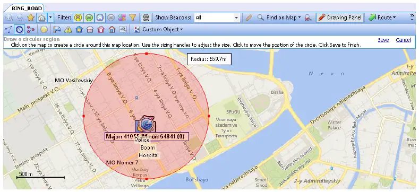Screen dimensions: 419x192
Task: Open the Custom Object dropdown
Action: (158, 29)
